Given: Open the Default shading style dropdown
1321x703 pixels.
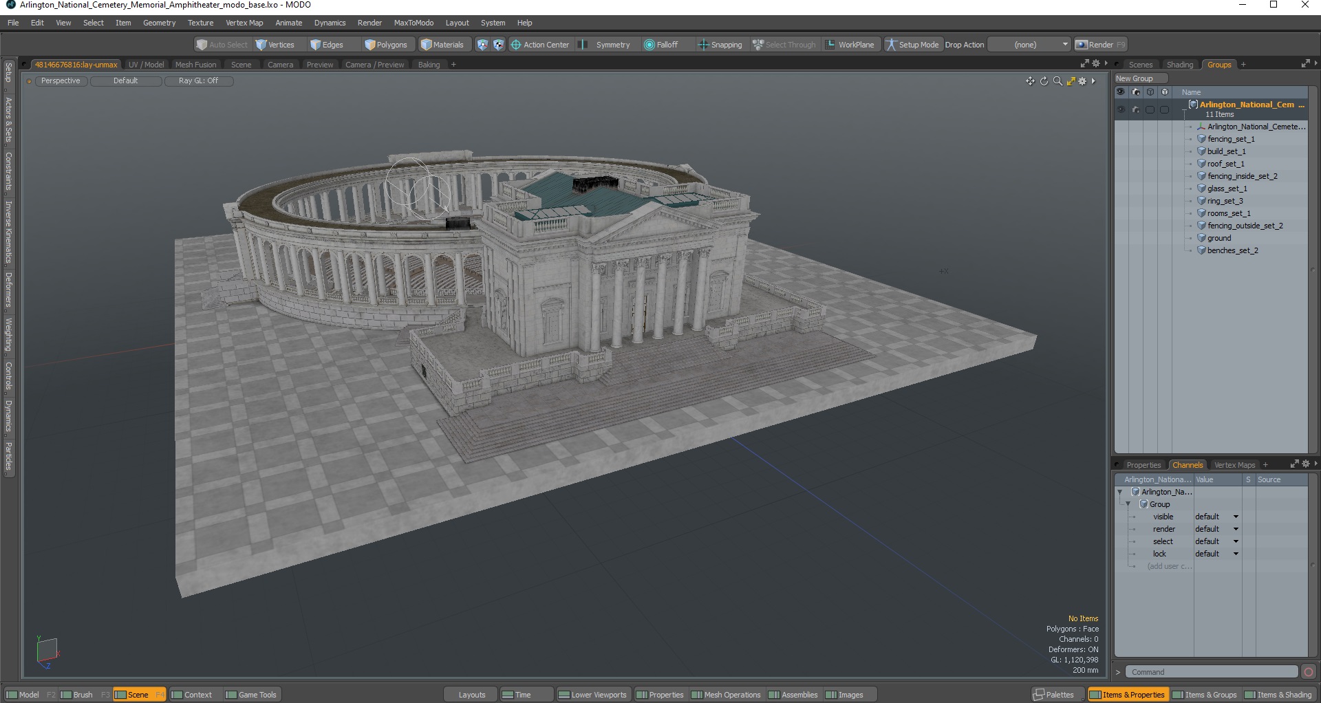Looking at the screenshot, I should (x=126, y=81).
